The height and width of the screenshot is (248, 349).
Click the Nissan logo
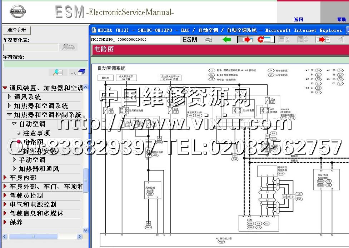tap(18, 11)
